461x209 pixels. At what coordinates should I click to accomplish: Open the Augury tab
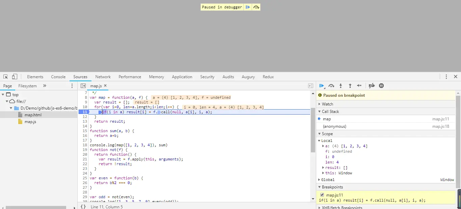pyautogui.click(x=248, y=77)
